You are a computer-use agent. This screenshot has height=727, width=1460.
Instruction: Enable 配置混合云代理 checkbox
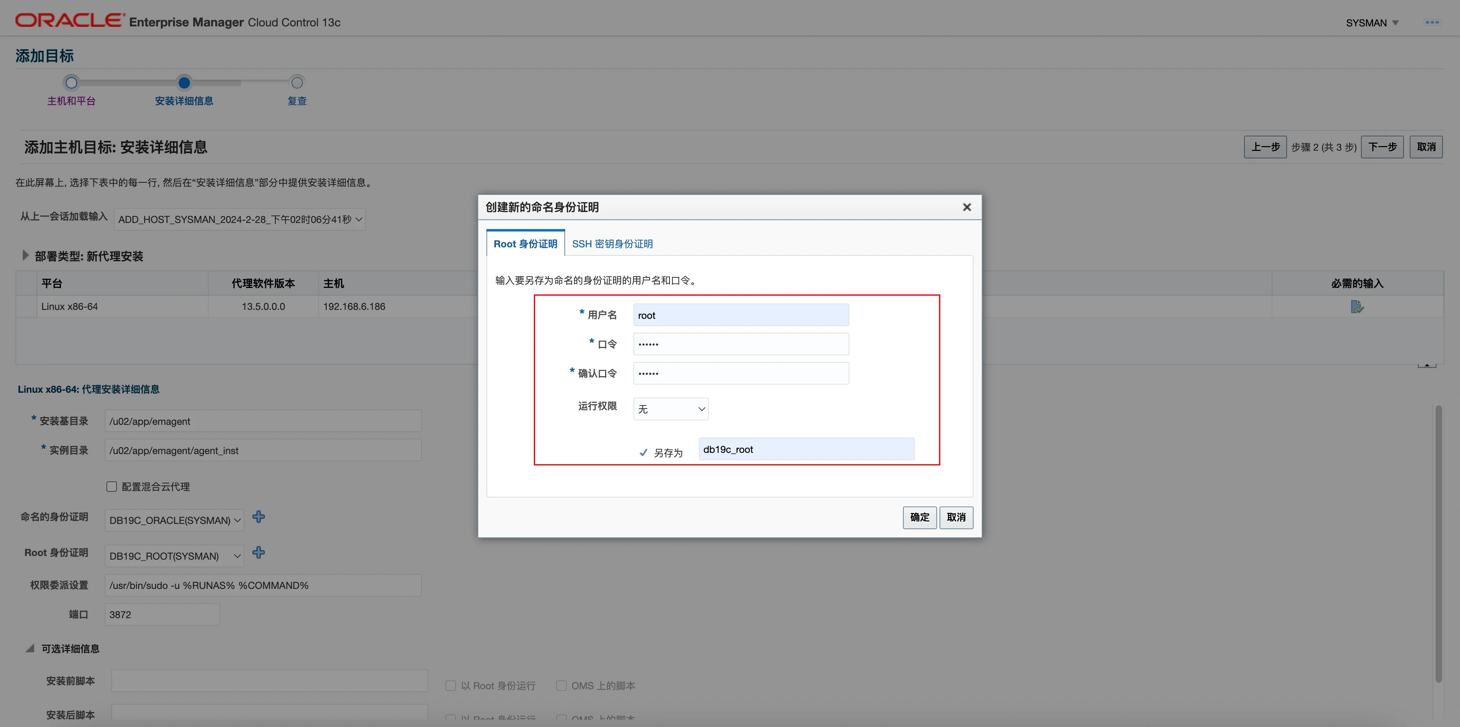coord(112,487)
